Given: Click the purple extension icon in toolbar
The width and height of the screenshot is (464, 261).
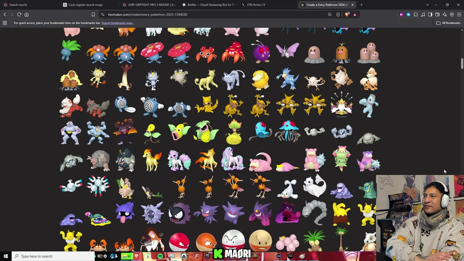Looking at the screenshot, I should (x=401, y=14).
